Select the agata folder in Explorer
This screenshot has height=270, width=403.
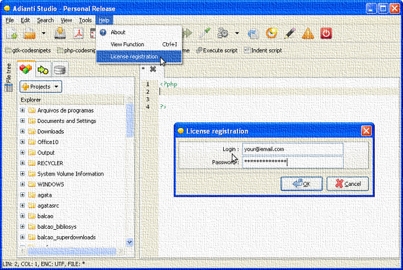coord(45,195)
